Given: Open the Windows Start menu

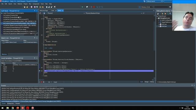Looking at the screenshot, I should tap(2, 108).
